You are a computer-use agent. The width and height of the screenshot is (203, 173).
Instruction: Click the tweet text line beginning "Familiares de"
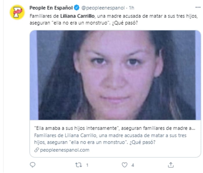(114, 16)
